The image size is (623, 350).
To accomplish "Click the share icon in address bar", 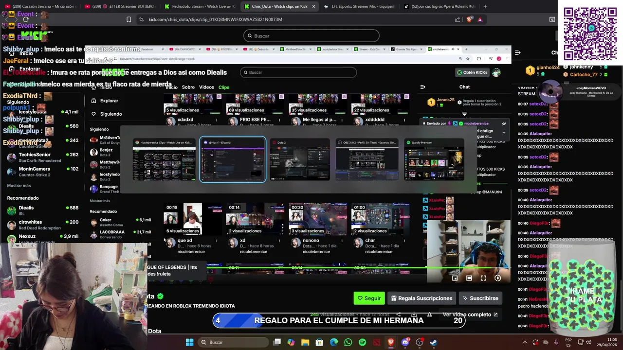I will pos(458,19).
